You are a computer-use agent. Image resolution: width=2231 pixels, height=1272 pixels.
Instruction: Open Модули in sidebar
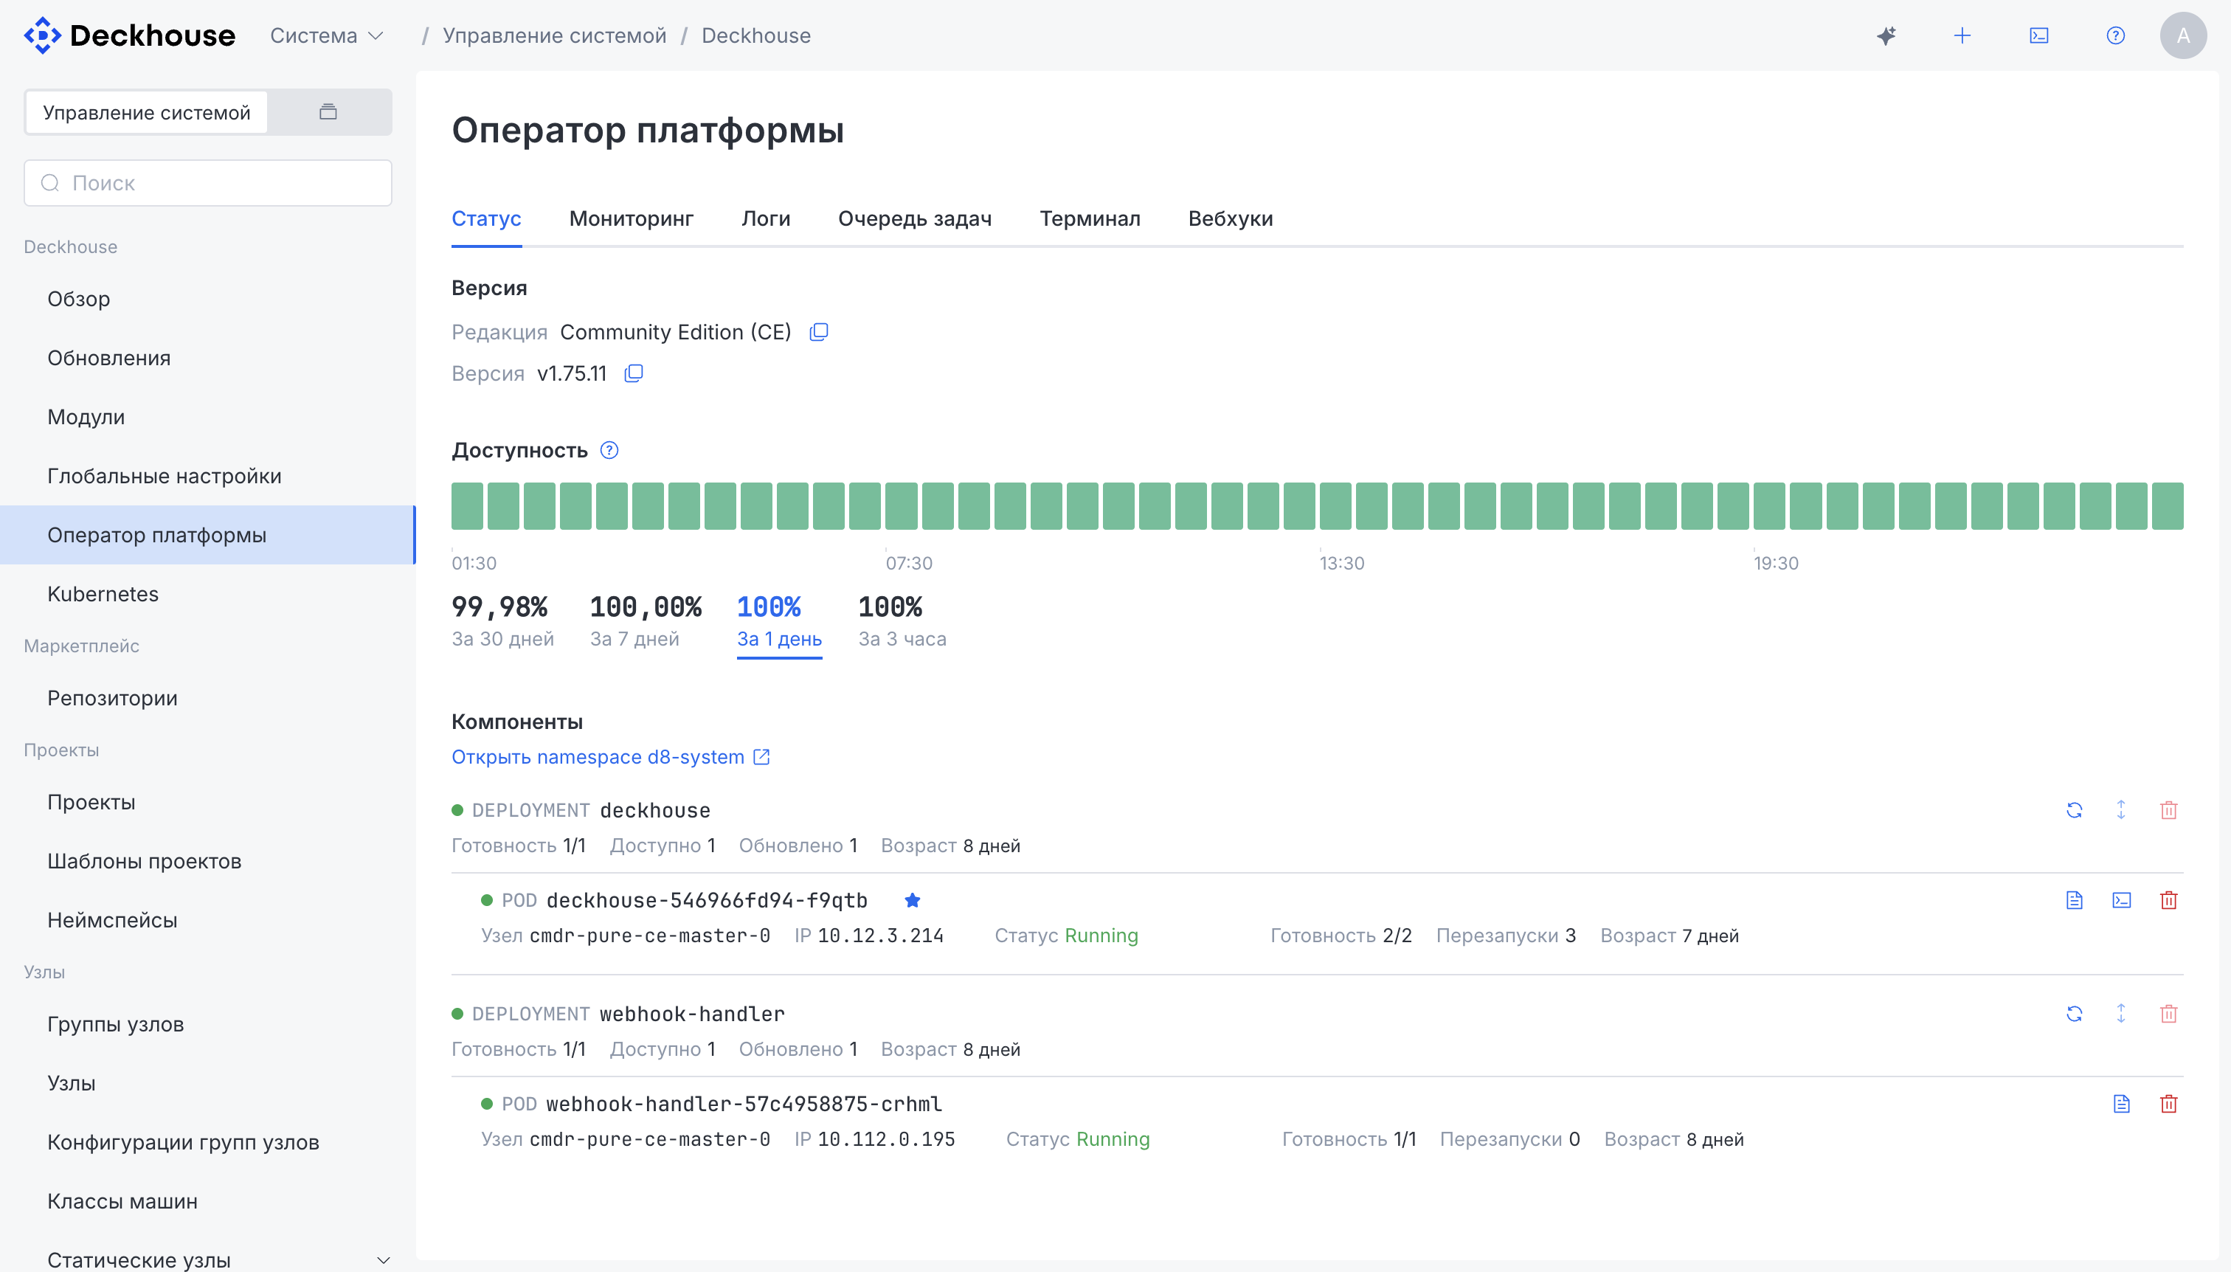coord(208,417)
